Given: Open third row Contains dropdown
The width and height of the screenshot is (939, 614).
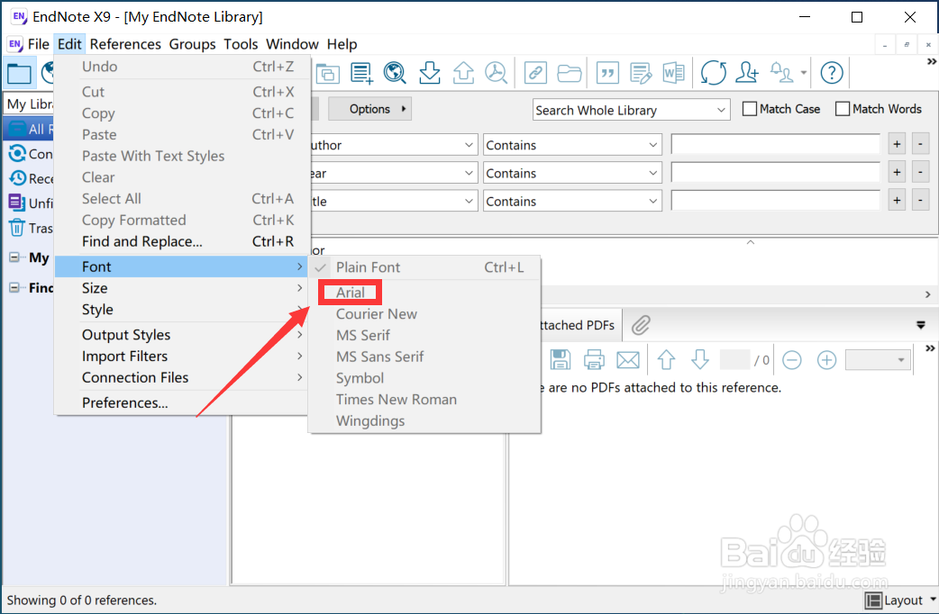Looking at the screenshot, I should click(x=572, y=201).
